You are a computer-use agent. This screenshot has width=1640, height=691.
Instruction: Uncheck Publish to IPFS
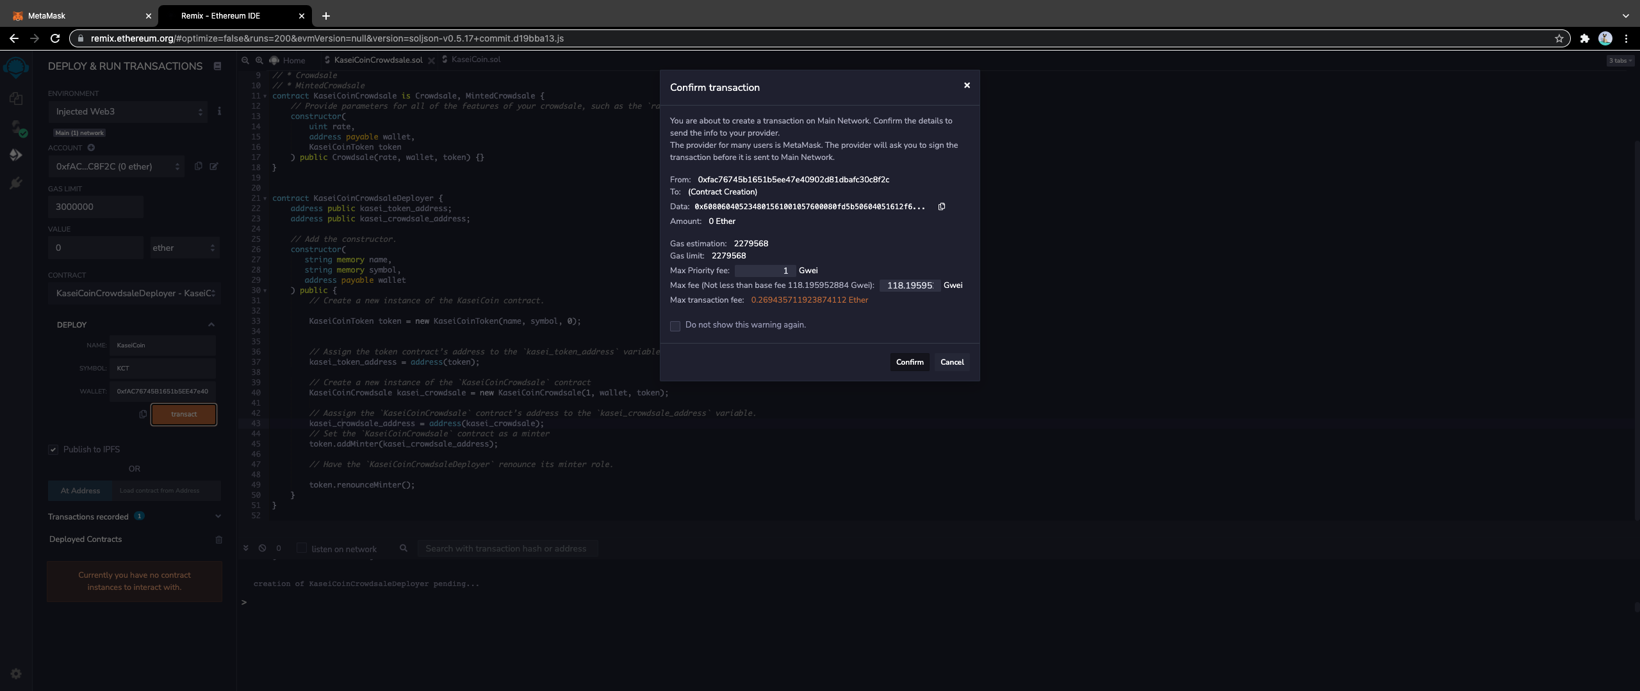click(x=53, y=450)
